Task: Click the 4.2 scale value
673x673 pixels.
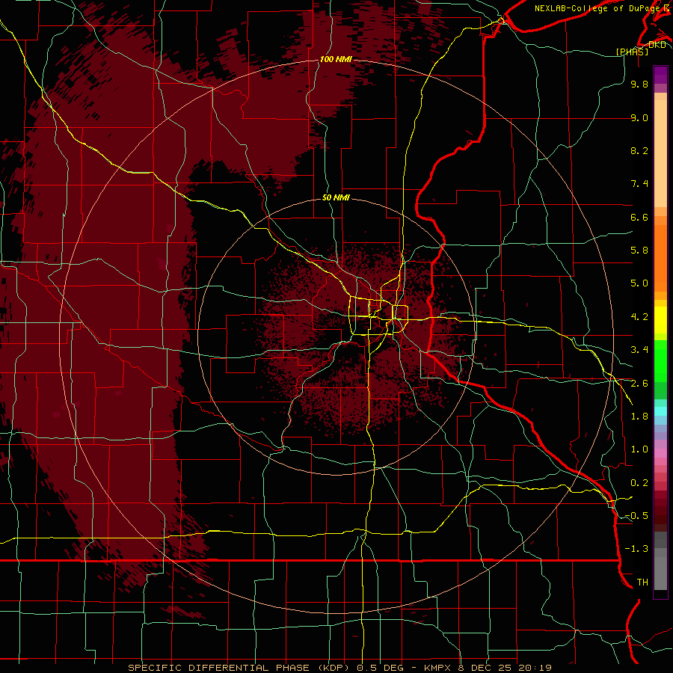Action: (x=639, y=317)
